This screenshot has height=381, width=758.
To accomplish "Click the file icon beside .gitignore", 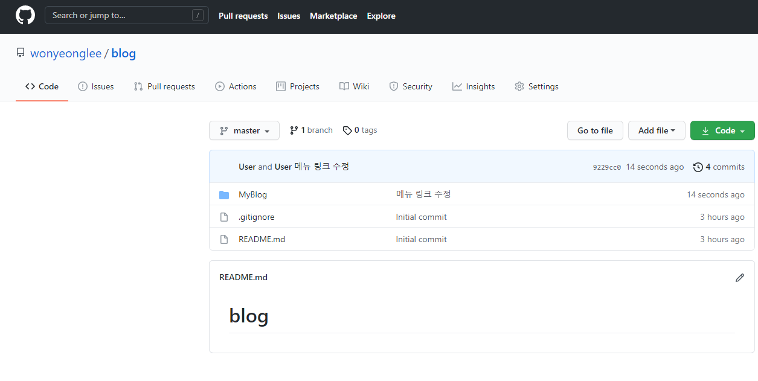I will click(224, 217).
